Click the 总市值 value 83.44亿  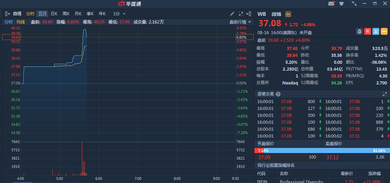335,69
